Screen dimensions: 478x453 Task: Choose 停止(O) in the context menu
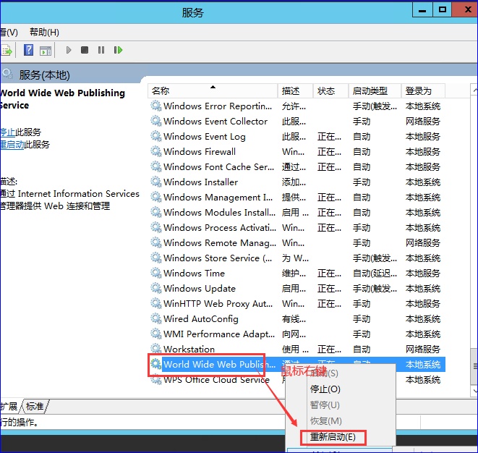pyautogui.click(x=325, y=389)
